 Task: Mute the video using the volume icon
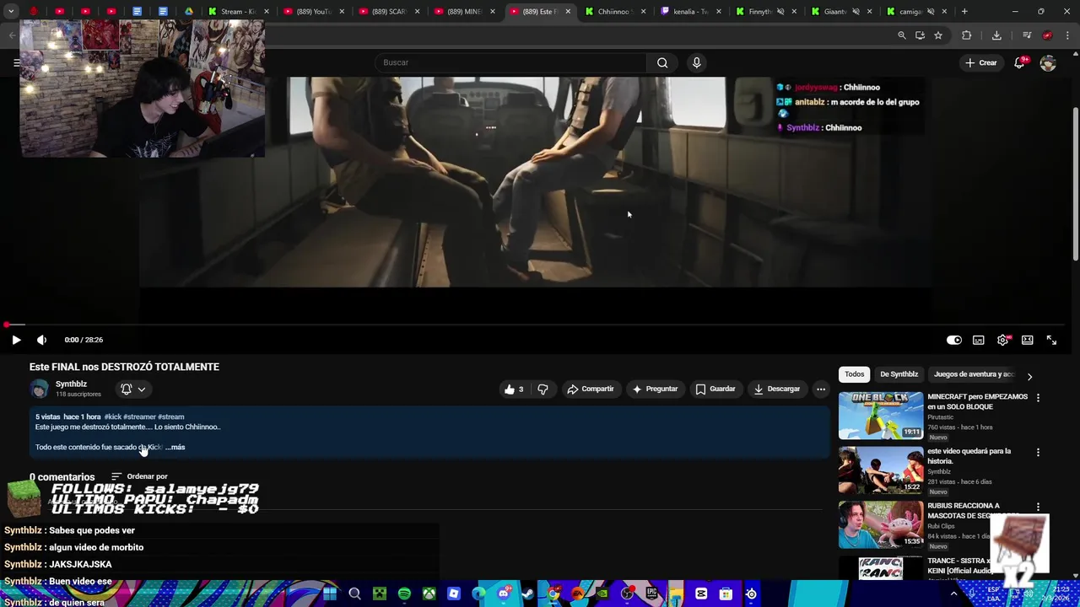41,340
